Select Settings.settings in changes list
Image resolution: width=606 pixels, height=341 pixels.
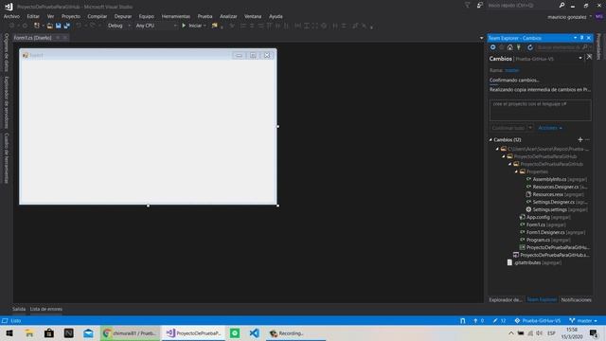tap(557, 209)
